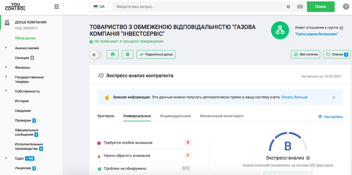Click the red count badge 3
Image resolution: width=352 pixels, height=175 pixels.
pyautogui.click(x=188, y=142)
